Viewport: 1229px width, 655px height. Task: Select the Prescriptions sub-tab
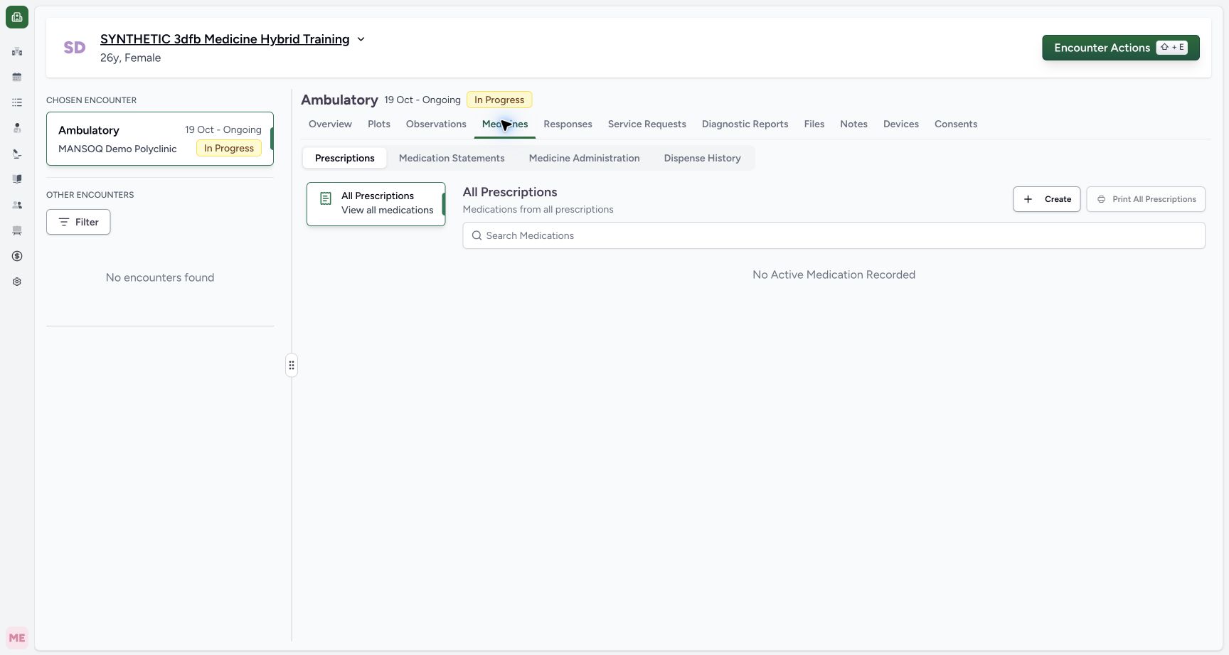pos(345,158)
